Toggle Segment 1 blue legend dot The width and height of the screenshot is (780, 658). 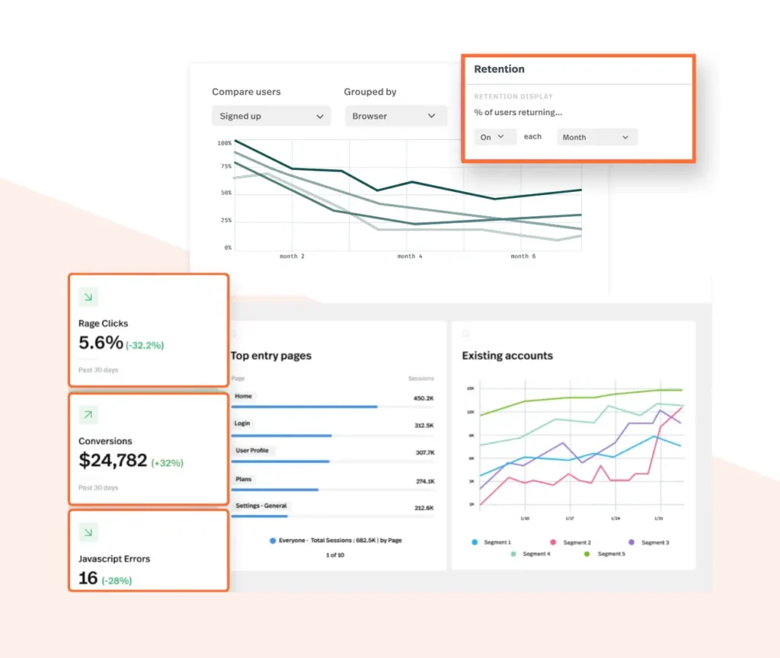pos(475,542)
